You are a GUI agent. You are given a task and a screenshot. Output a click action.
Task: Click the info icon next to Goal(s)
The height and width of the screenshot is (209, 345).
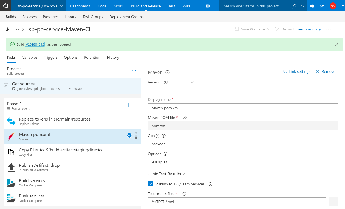(x=164, y=136)
